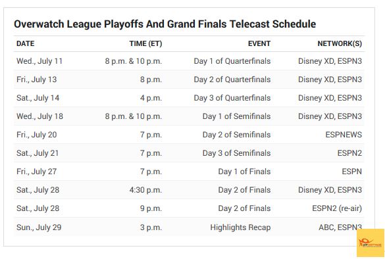Select the Wed., July 11 date cell
The width and height of the screenshot is (385, 259).
click(x=39, y=61)
